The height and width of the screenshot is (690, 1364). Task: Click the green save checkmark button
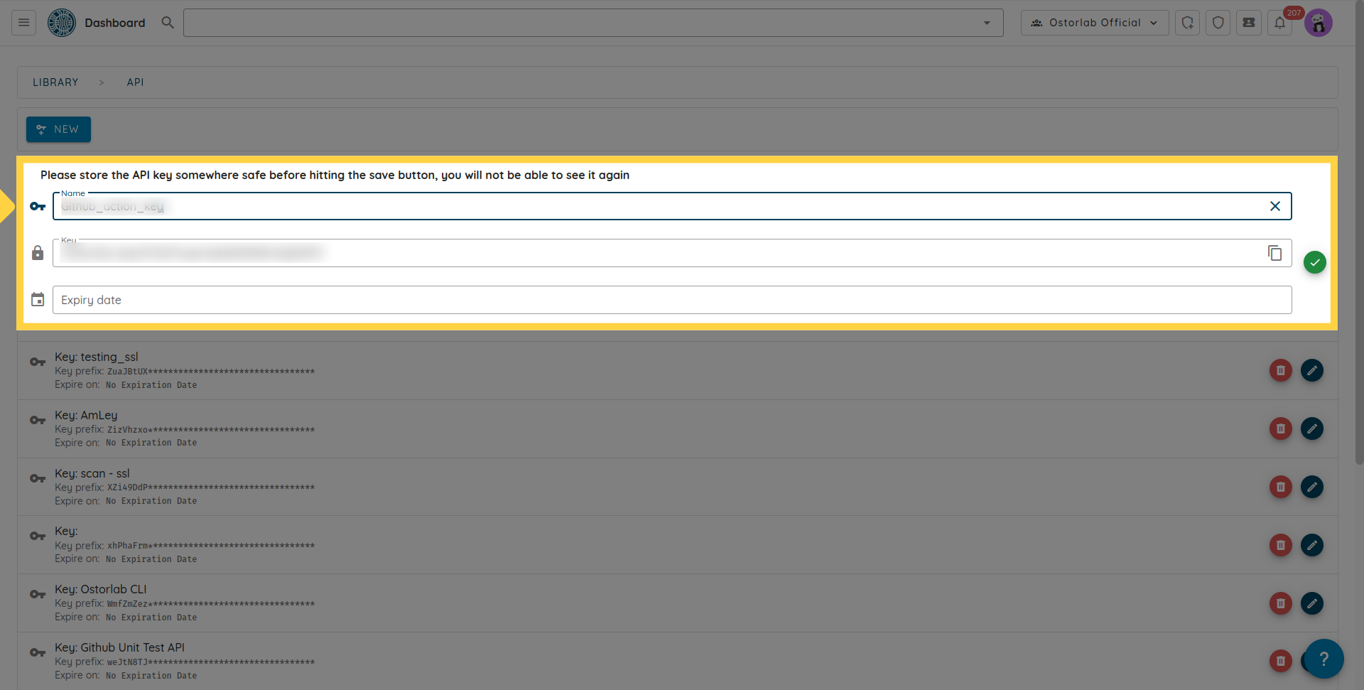(x=1314, y=263)
